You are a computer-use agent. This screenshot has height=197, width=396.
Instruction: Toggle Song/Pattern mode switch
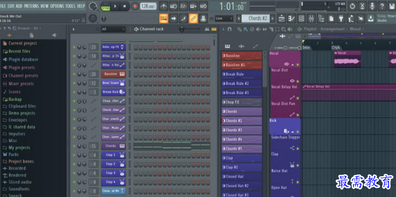pos(106,6)
